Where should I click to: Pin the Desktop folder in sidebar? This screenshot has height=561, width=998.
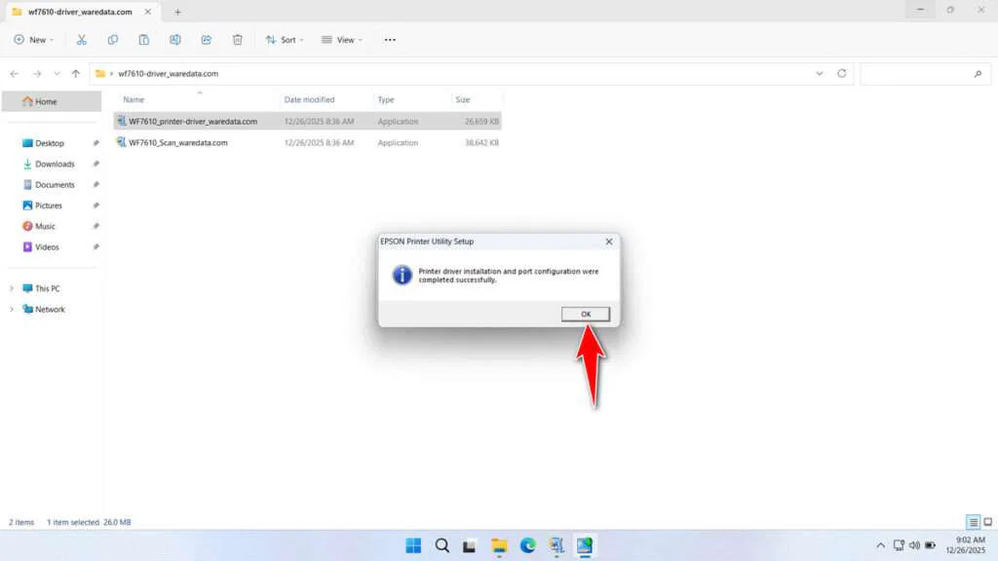(95, 143)
